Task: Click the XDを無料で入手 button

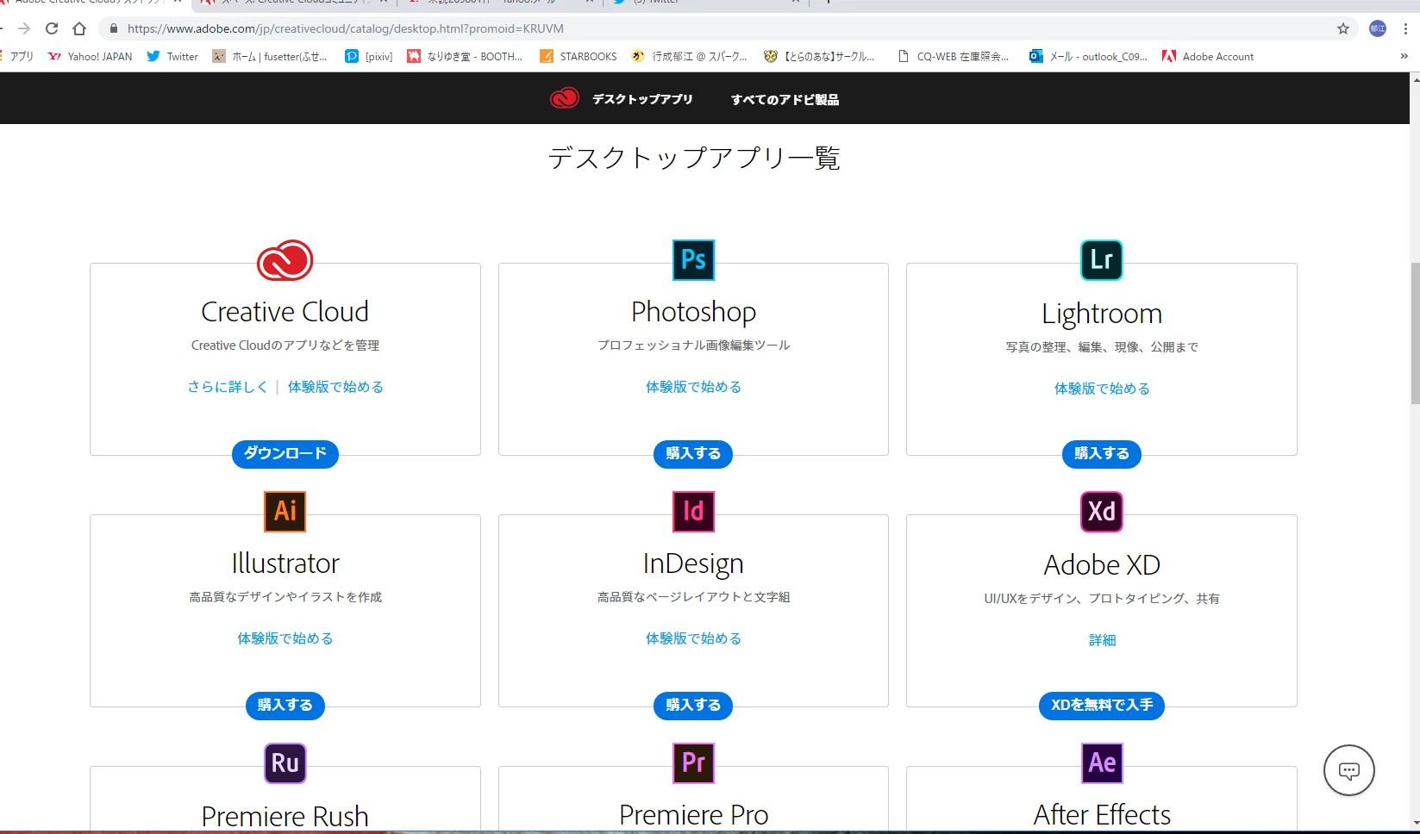Action: [x=1102, y=706]
